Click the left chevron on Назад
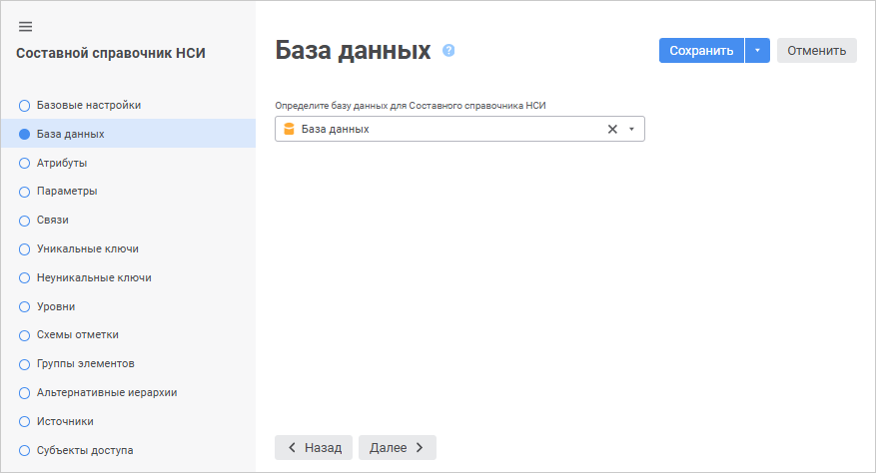The image size is (876, 473). 292,447
